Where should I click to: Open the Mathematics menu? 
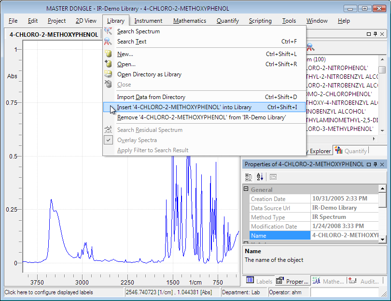pos(189,21)
